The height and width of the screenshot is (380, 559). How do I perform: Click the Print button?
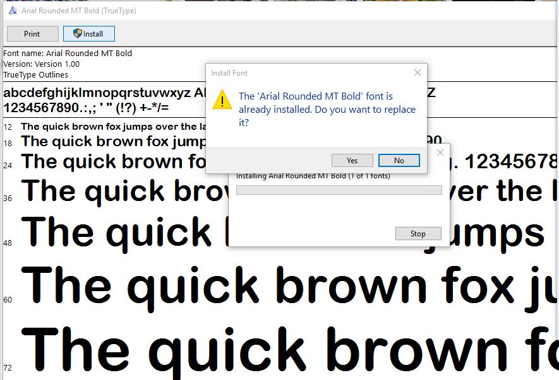[32, 34]
